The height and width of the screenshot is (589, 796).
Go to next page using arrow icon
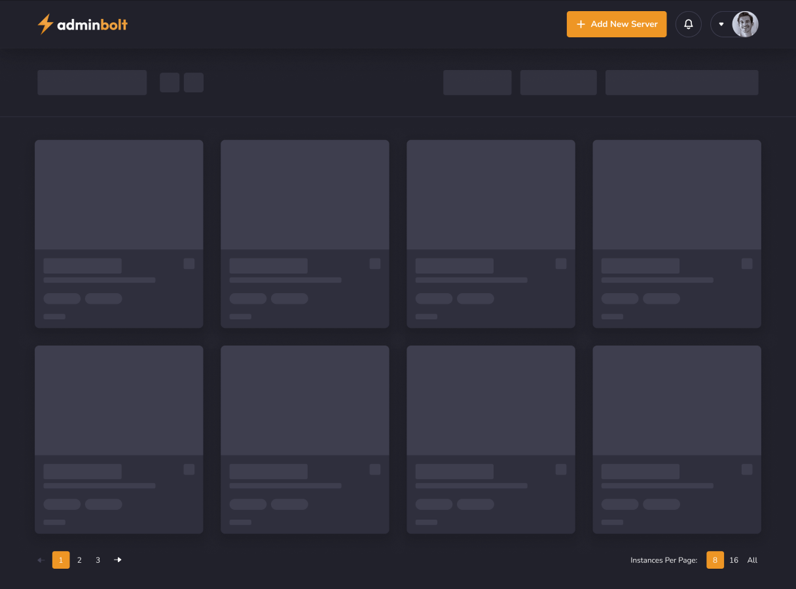click(x=118, y=560)
